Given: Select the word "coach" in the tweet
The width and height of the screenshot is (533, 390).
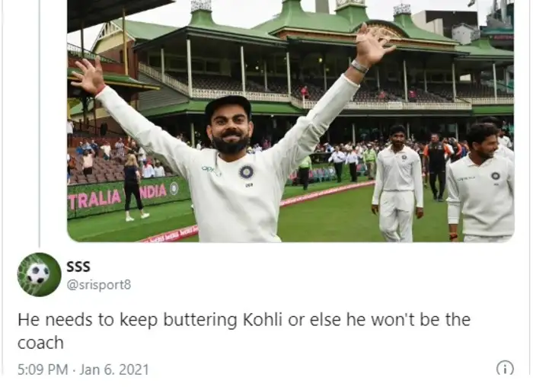Looking at the screenshot, I should pos(41,343).
